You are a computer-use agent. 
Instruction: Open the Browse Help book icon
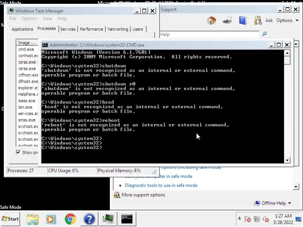243,20
